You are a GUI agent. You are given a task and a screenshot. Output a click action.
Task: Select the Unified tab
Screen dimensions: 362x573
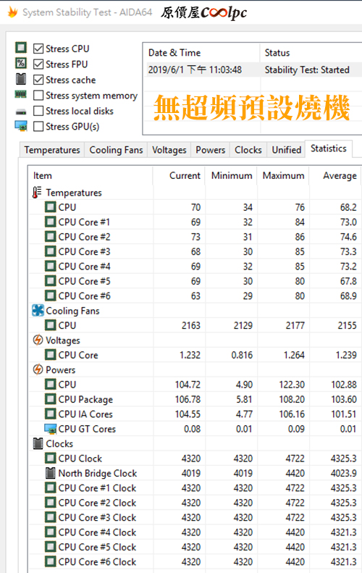[x=287, y=150]
